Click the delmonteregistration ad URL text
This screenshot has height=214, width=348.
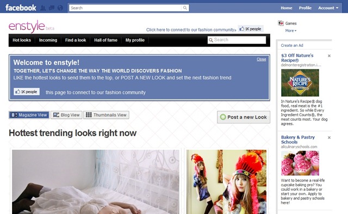pyautogui.click(x=301, y=65)
